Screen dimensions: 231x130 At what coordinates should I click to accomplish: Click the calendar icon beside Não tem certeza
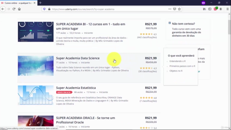170,23
